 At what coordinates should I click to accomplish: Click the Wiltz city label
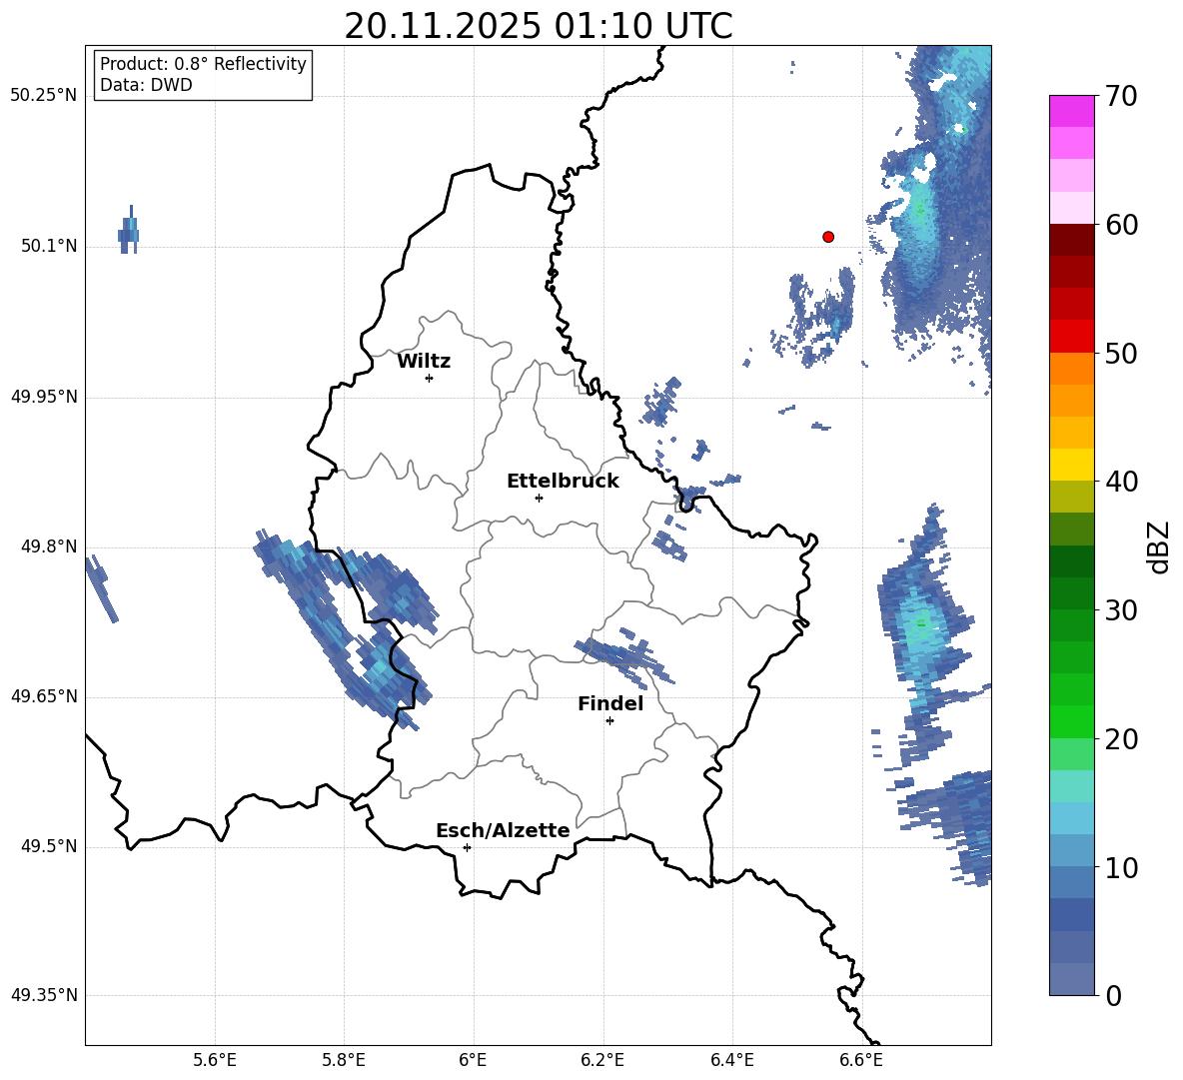click(x=424, y=362)
